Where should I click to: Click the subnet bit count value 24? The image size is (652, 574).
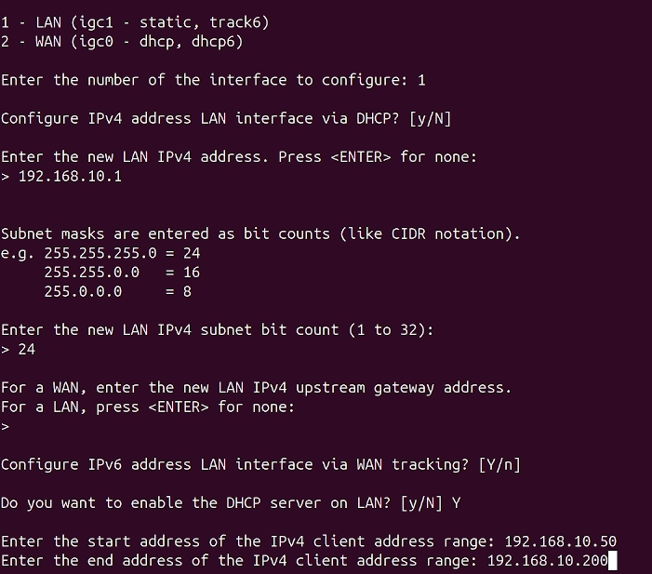[x=27, y=350]
